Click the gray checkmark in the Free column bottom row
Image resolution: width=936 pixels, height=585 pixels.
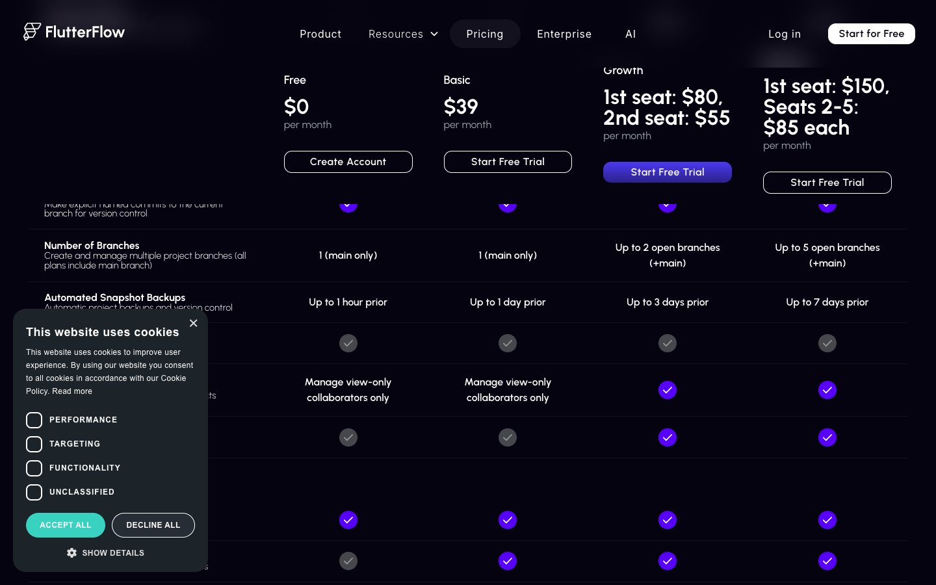[348, 561]
